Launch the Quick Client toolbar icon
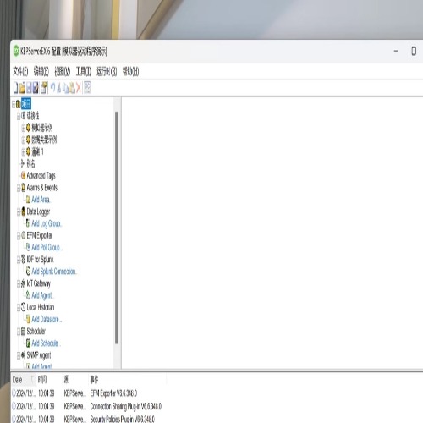 (x=87, y=88)
